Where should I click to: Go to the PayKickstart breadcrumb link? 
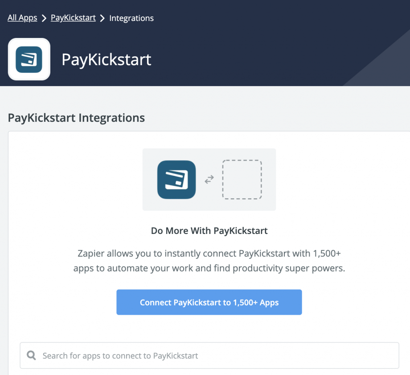(x=73, y=18)
